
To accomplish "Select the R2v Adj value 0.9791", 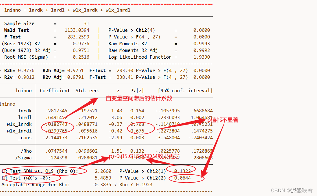I will point(75,77).
